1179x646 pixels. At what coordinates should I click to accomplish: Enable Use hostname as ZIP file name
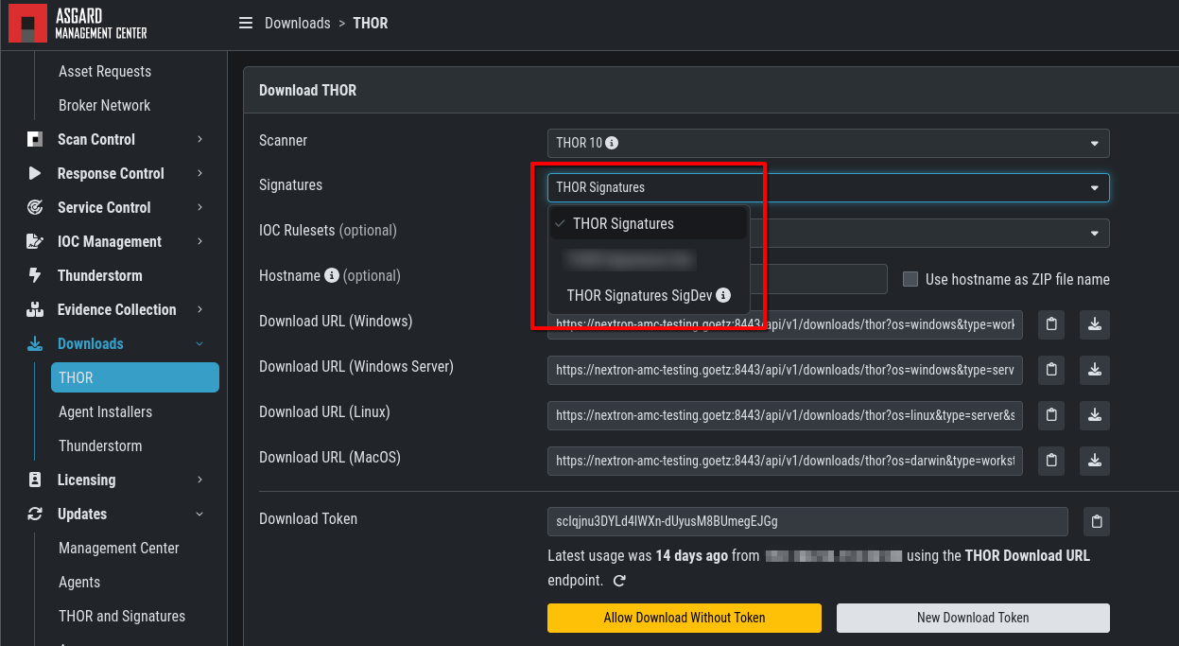[910, 279]
